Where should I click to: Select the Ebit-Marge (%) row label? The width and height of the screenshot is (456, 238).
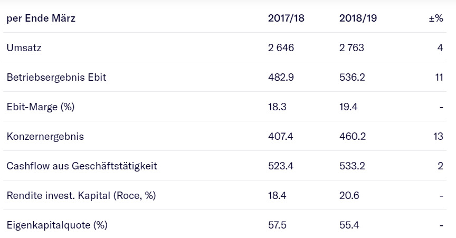[x=40, y=107]
